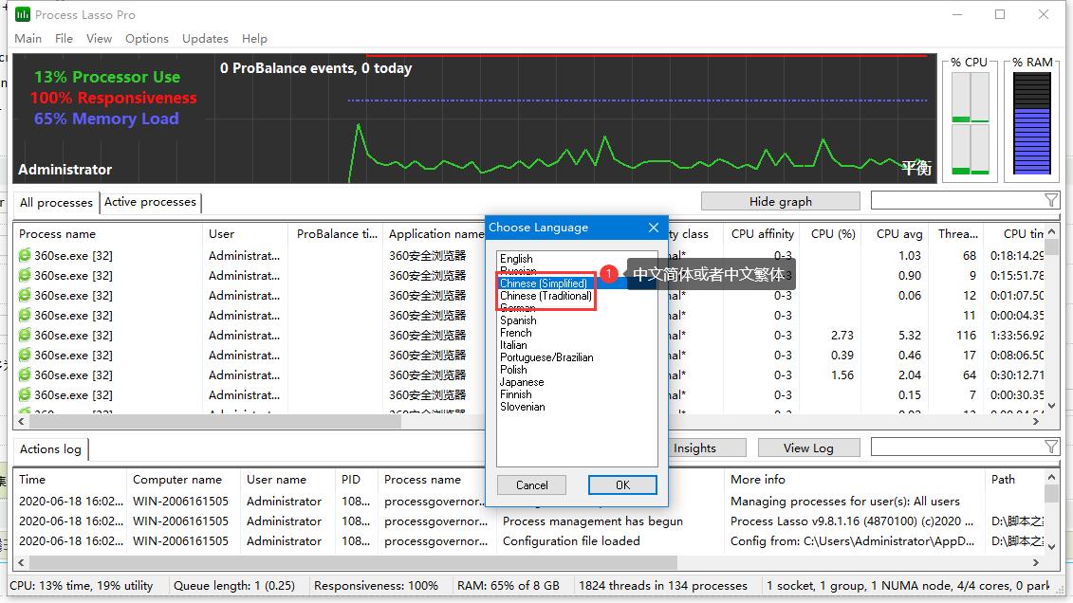Sort log by Time column header
1073x603 pixels.
point(70,479)
